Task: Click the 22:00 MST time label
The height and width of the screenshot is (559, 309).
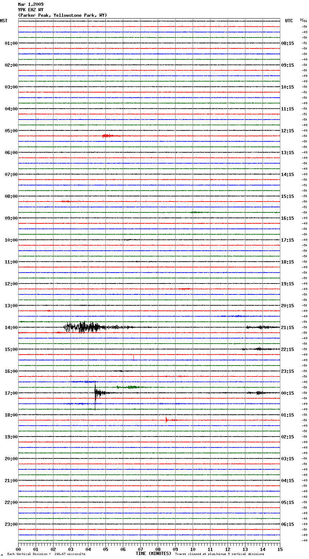Action: point(11,503)
